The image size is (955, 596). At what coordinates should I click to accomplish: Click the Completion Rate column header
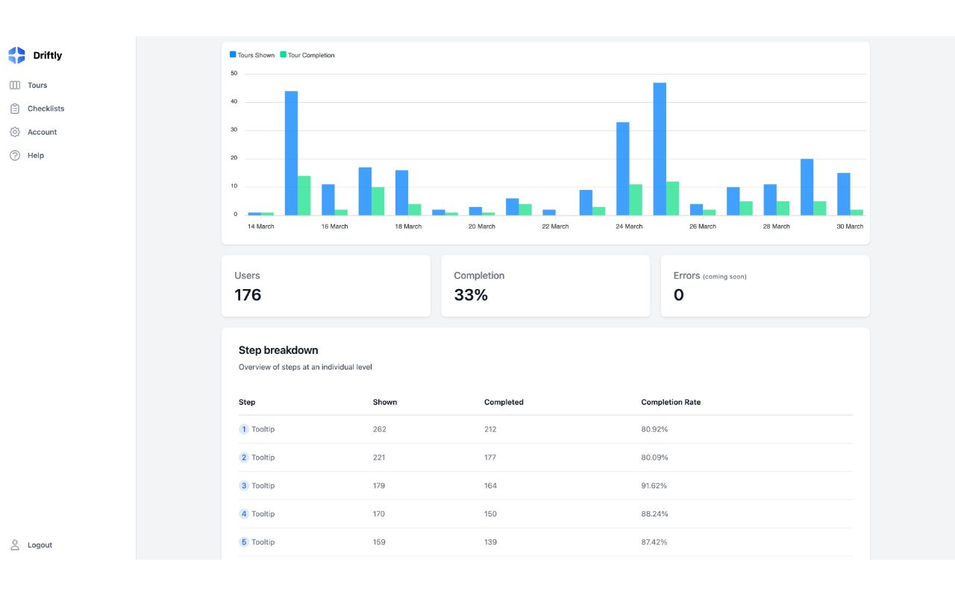(670, 402)
